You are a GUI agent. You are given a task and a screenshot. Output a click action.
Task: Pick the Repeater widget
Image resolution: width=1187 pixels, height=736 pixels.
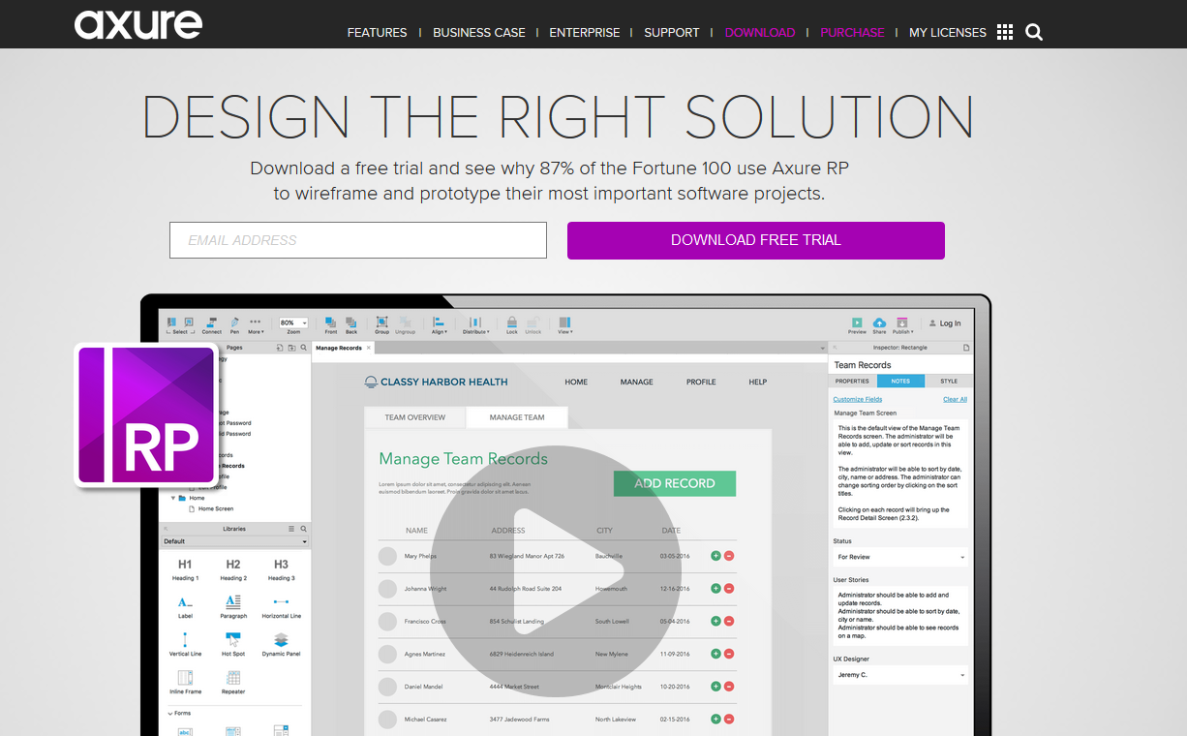[233, 683]
